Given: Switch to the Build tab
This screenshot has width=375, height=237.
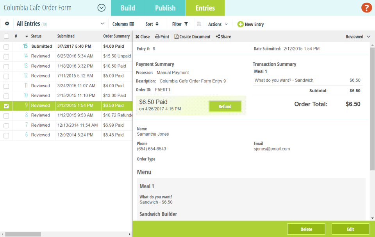Looking at the screenshot, I should coord(128,7).
